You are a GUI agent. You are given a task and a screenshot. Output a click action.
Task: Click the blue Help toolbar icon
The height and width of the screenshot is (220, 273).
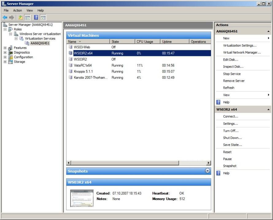tap(36, 17)
